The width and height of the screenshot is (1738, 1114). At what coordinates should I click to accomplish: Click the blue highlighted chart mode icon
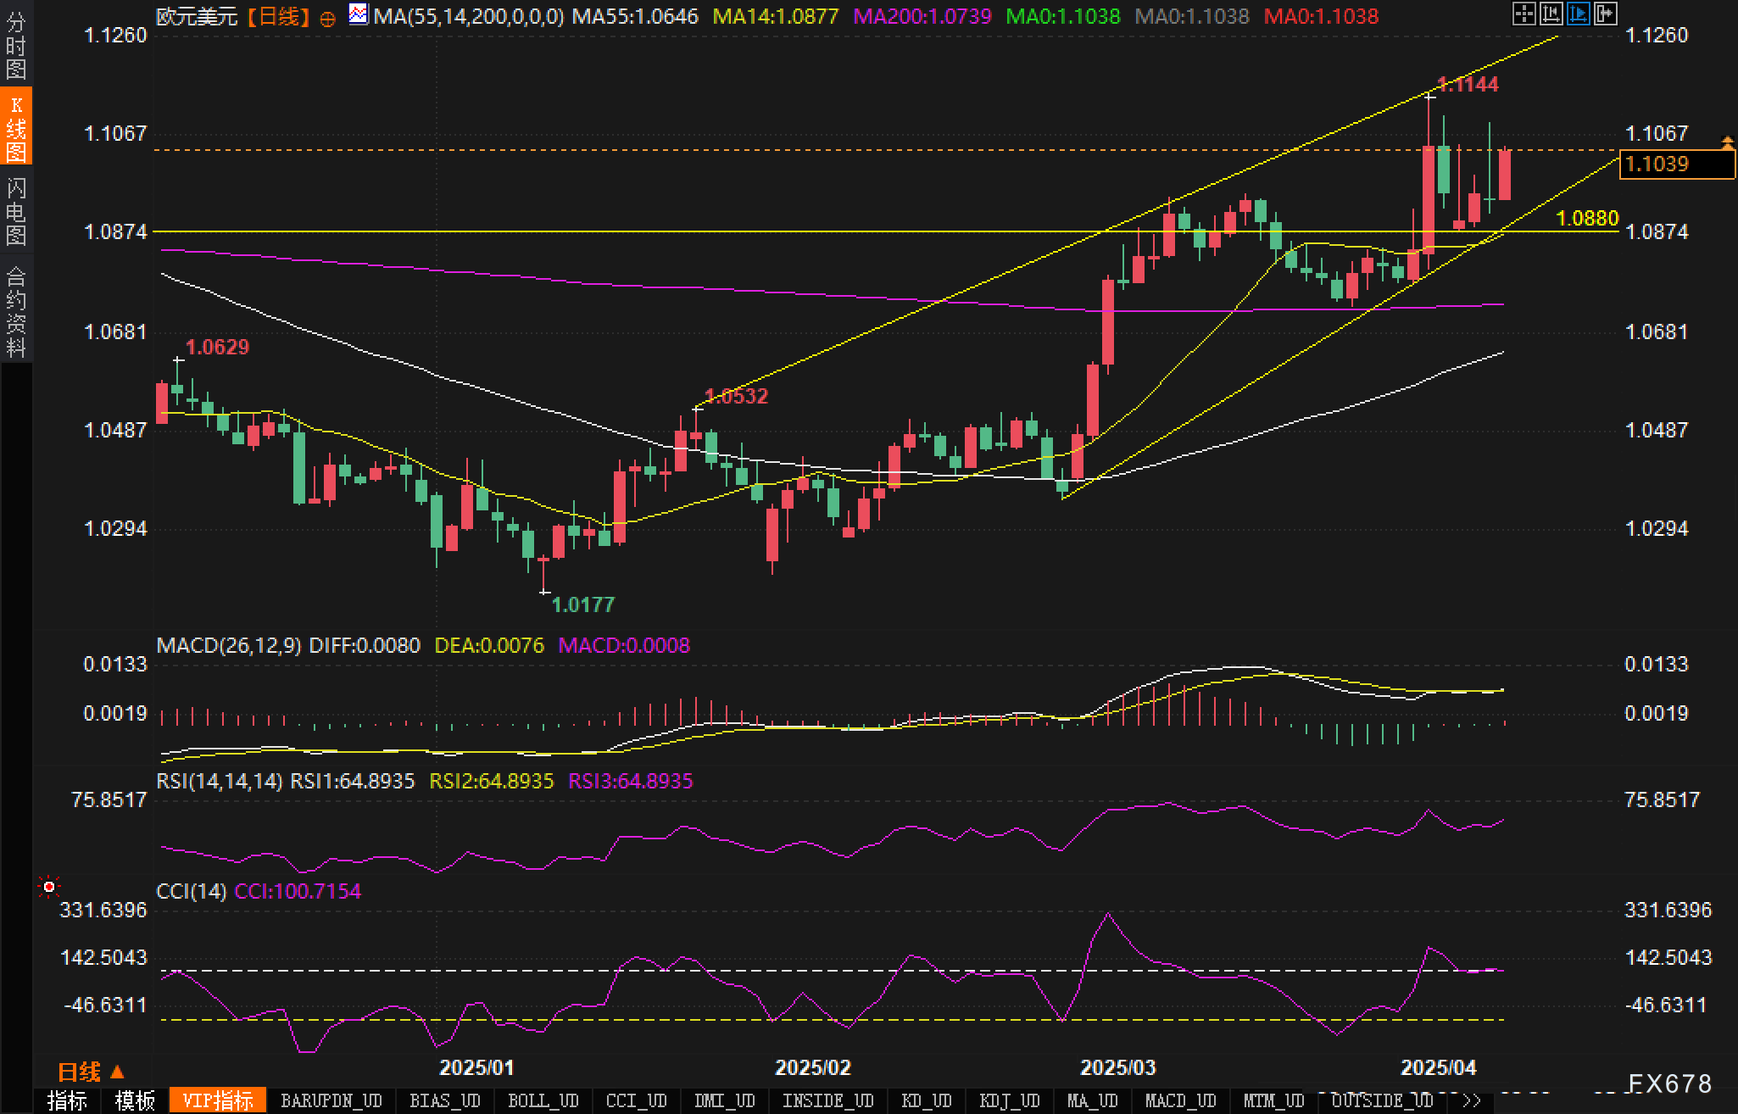coord(1578,14)
